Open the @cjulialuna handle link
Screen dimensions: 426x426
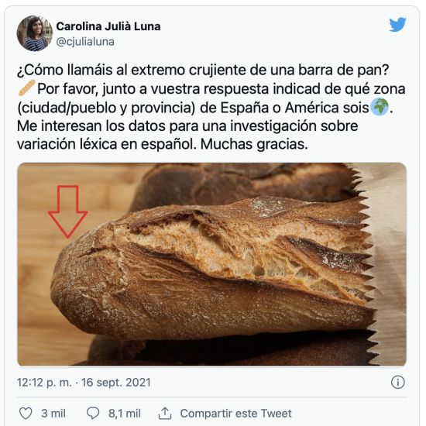point(85,42)
